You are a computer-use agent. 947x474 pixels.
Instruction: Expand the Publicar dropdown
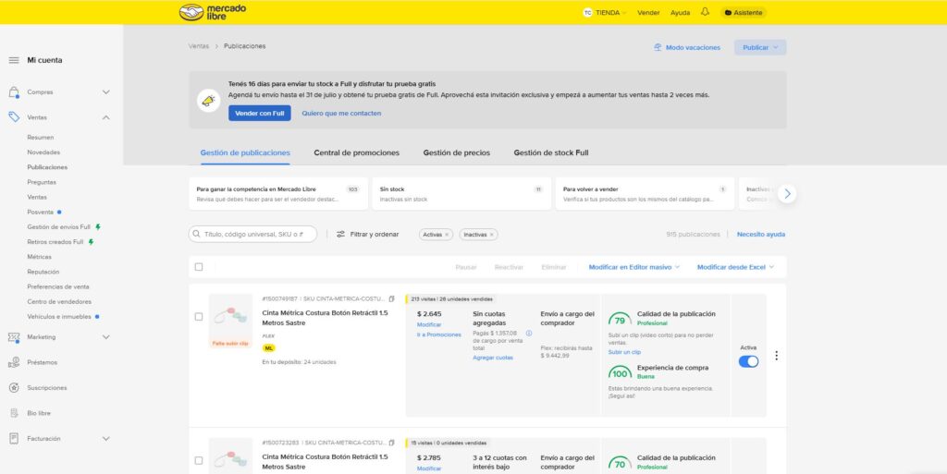tap(760, 47)
